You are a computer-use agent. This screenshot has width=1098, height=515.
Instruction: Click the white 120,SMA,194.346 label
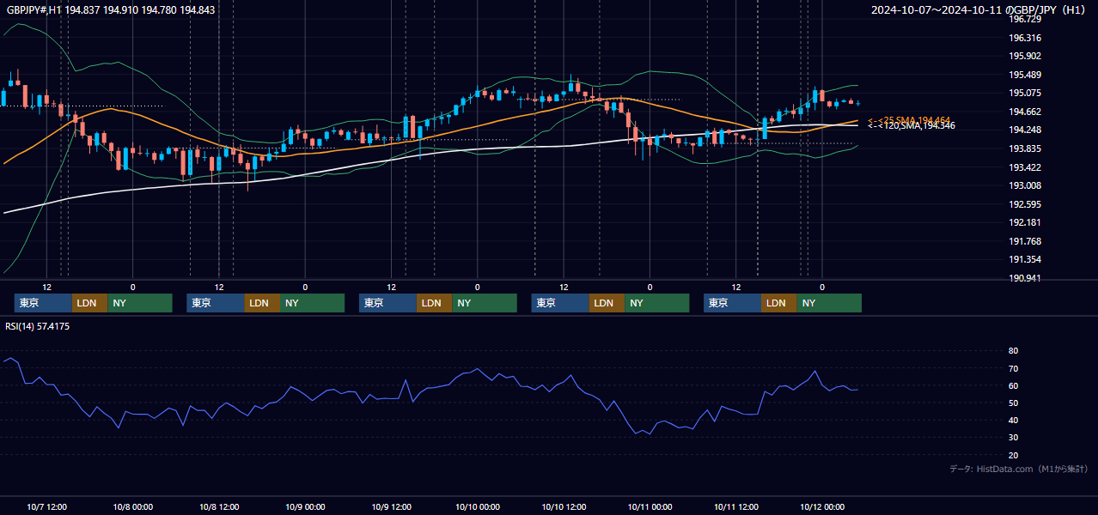[912, 126]
